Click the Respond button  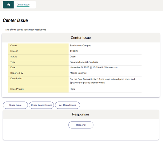pyautogui.click(x=81, y=125)
